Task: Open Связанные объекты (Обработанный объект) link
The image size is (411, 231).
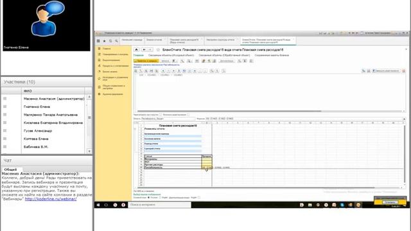Action: click(224, 55)
